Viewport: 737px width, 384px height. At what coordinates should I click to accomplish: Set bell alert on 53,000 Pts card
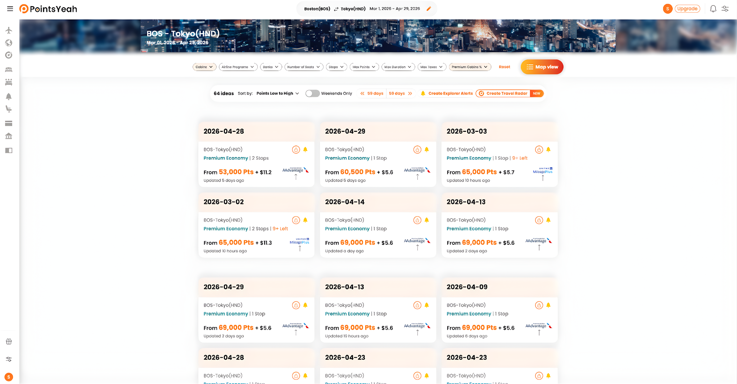[305, 149]
